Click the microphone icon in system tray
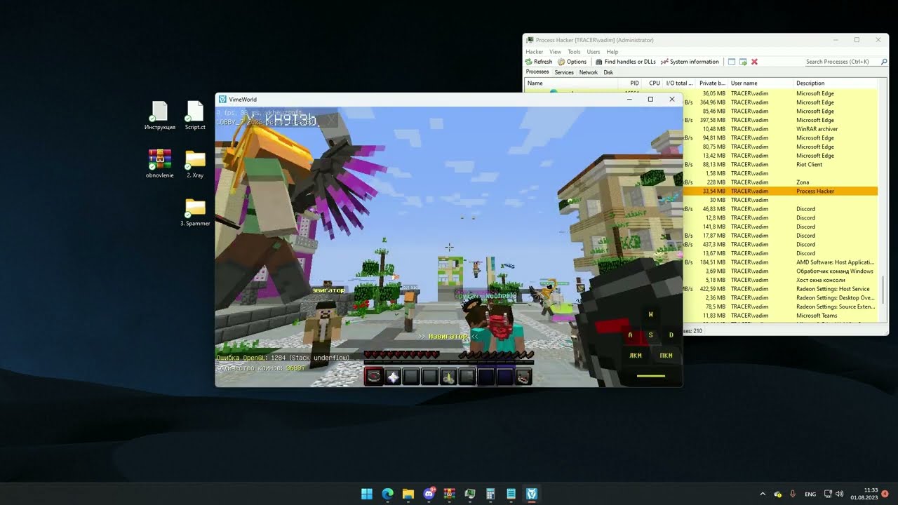This screenshot has height=505, width=898. pyautogui.click(x=793, y=494)
